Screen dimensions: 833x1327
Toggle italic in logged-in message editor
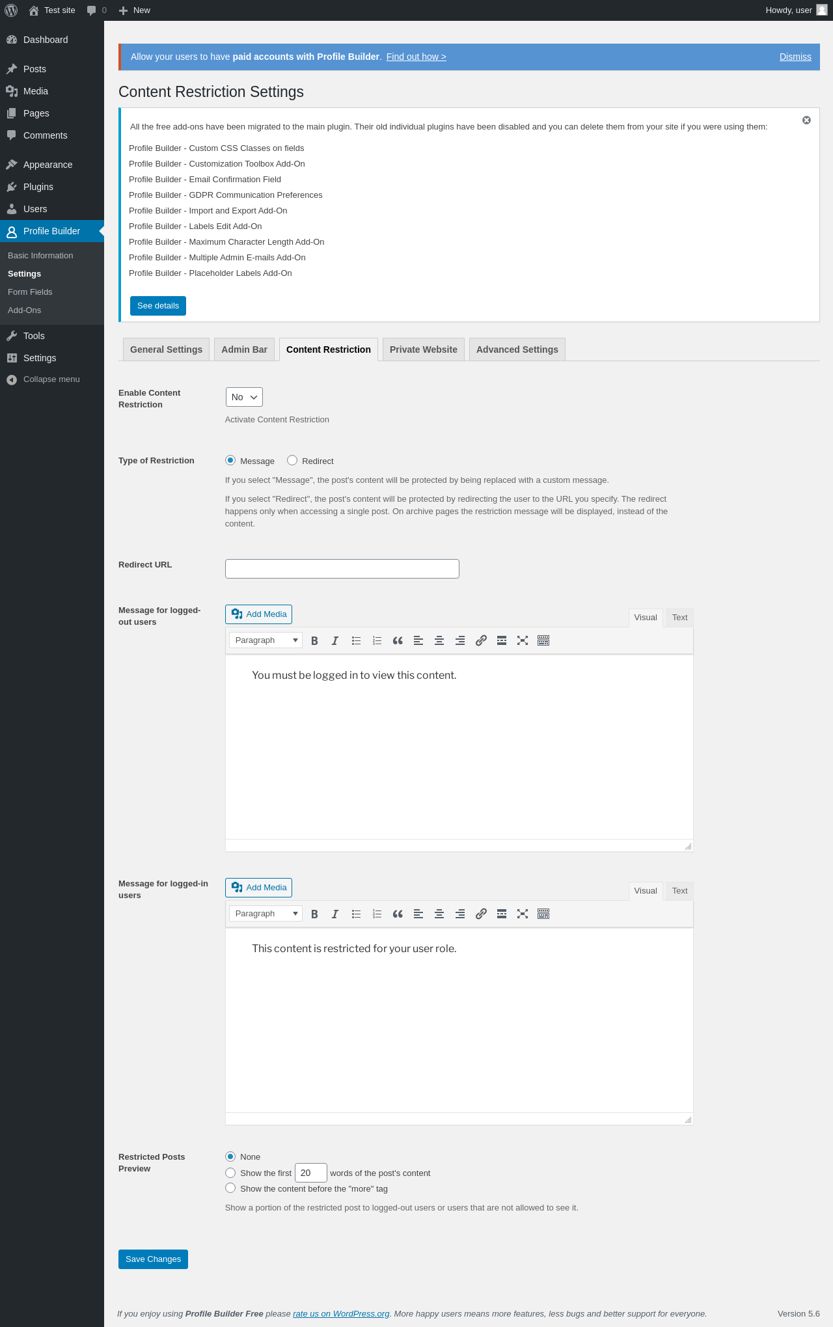tap(335, 914)
